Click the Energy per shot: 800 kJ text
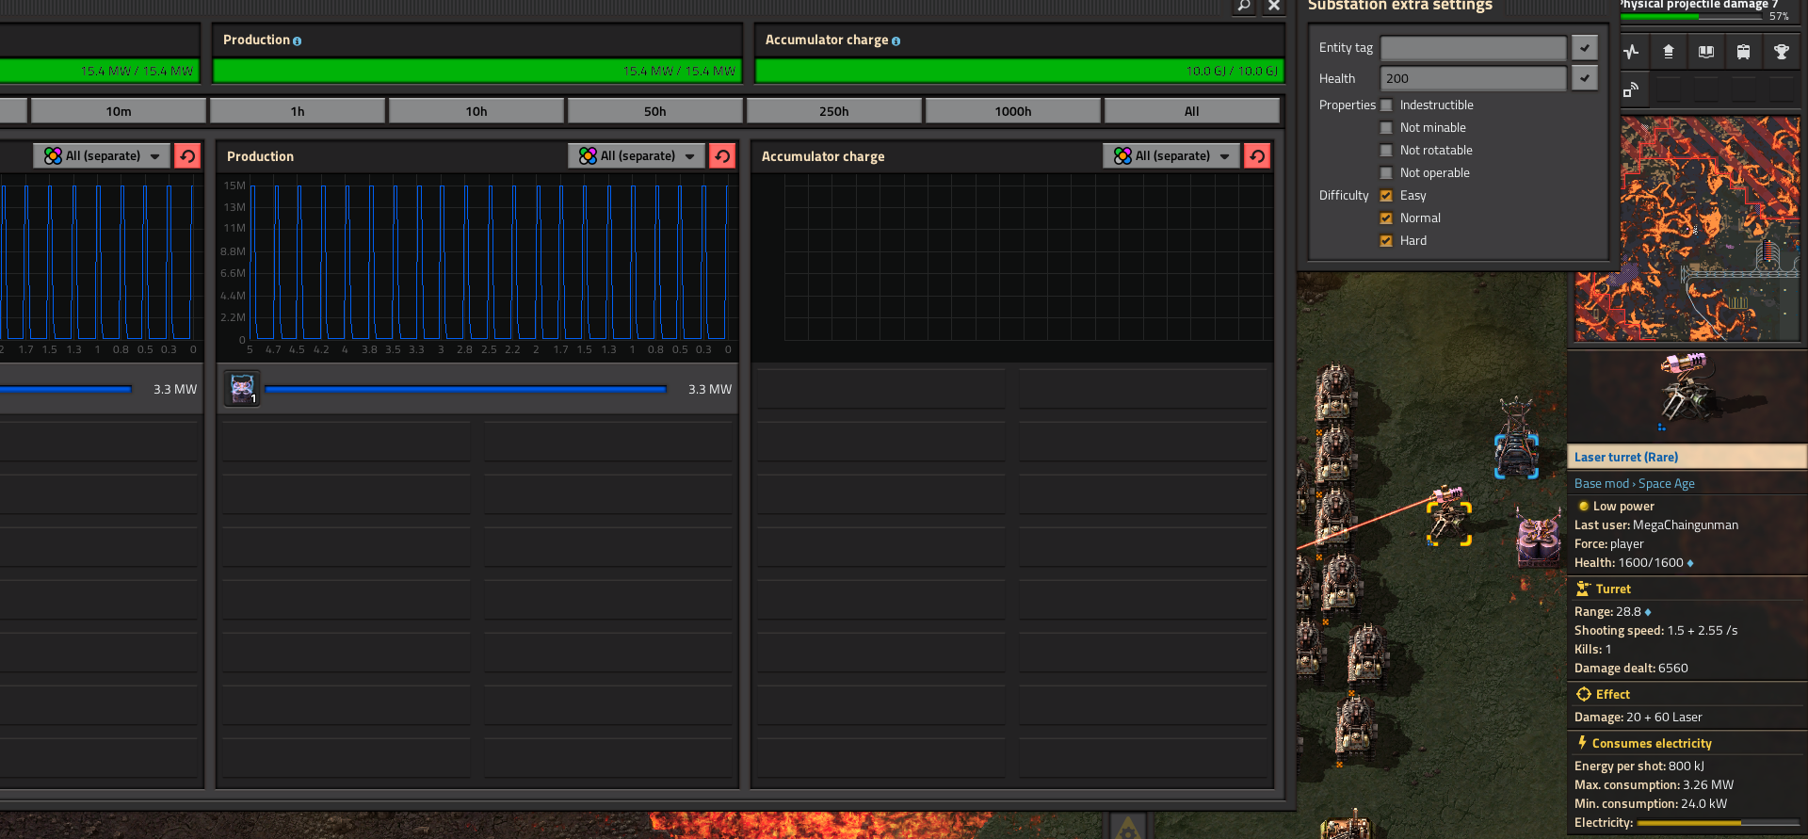This screenshot has width=1808, height=839. click(1639, 766)
